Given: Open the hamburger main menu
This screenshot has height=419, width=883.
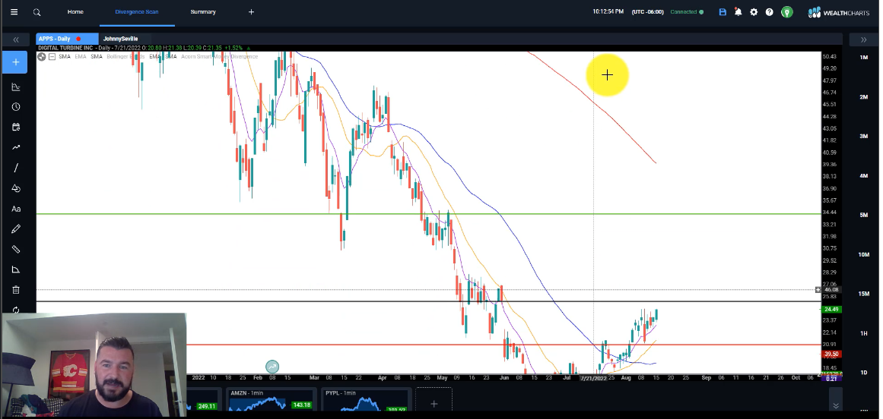Looking at the screenshot, I should [x=14, y=12].
